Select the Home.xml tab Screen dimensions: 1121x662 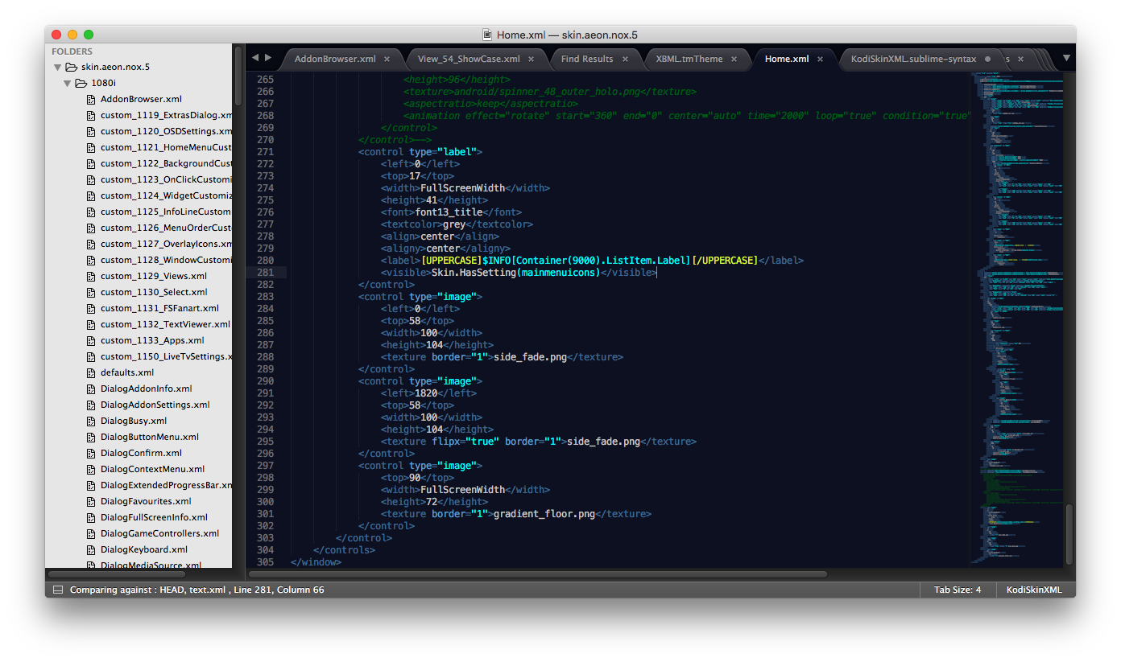[787, 59]
